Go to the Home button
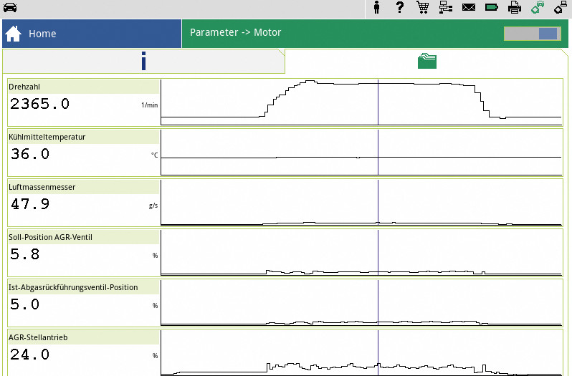 (92, 34)
